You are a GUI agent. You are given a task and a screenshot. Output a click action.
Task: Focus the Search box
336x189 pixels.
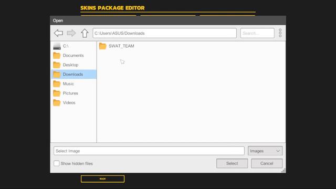click(x=257, y=33)
